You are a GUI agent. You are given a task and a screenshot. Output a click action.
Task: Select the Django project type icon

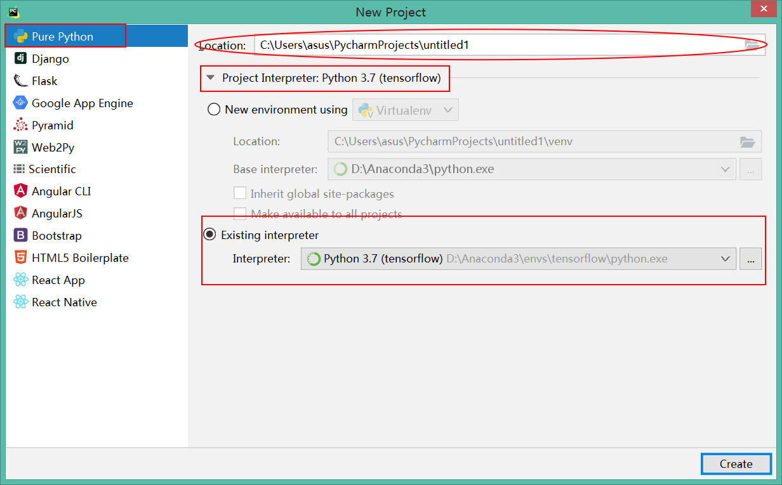(20, 59)
